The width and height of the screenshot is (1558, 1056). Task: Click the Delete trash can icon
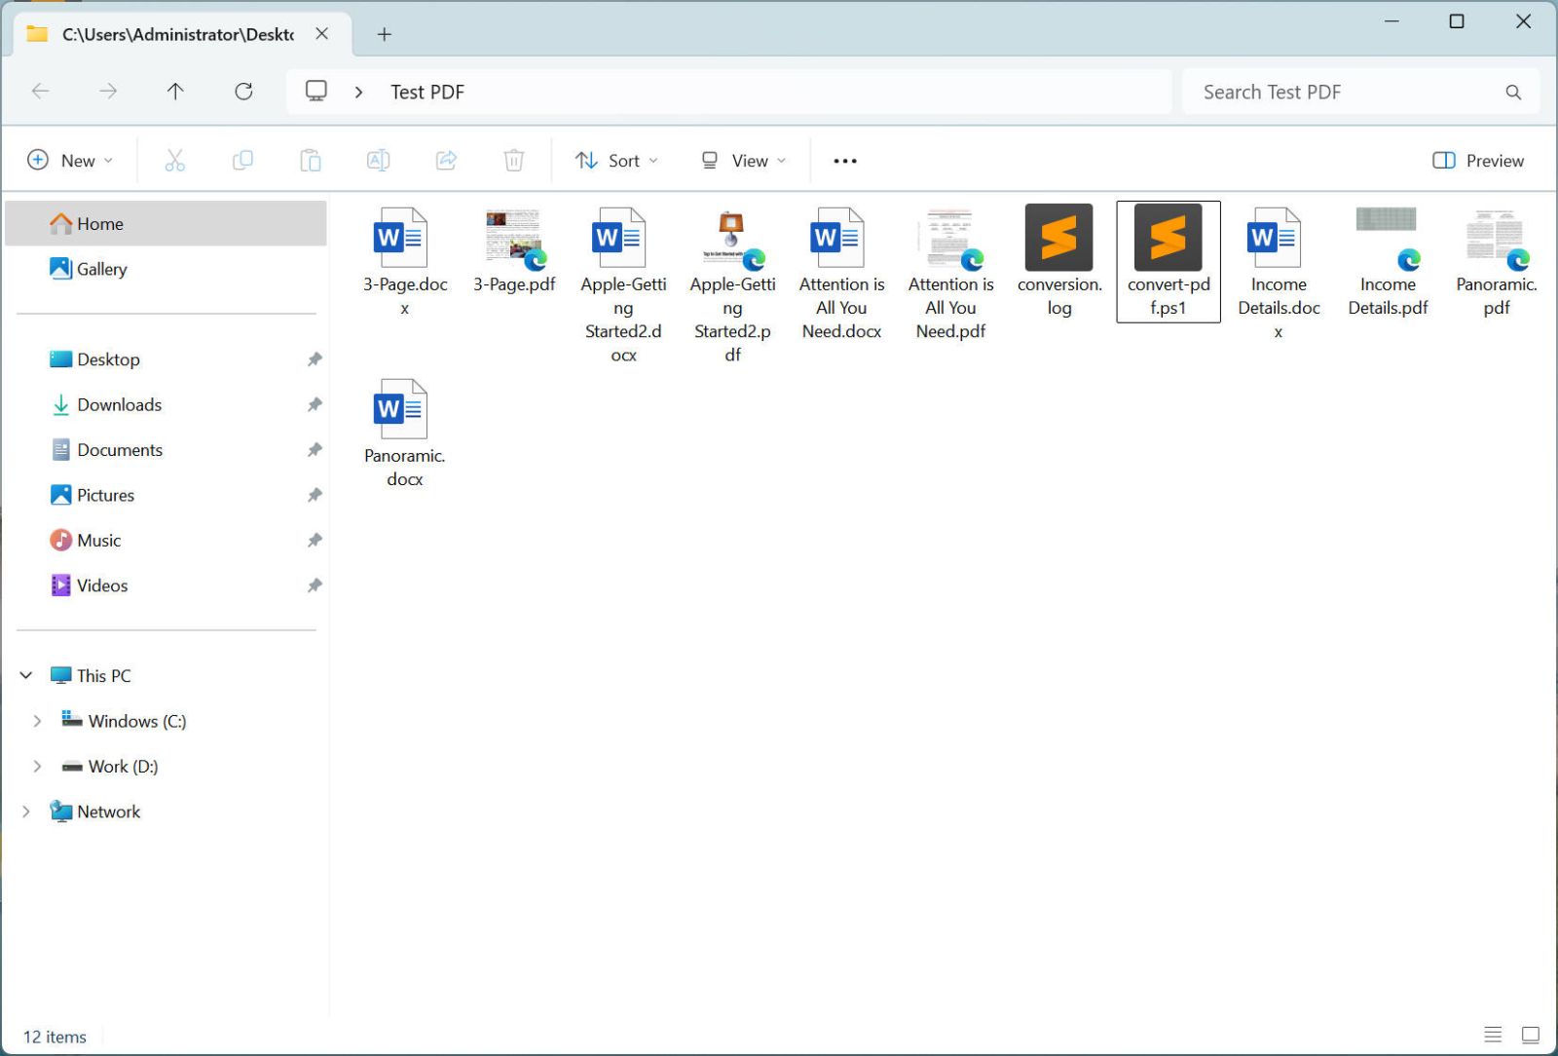tap(514, 161)
